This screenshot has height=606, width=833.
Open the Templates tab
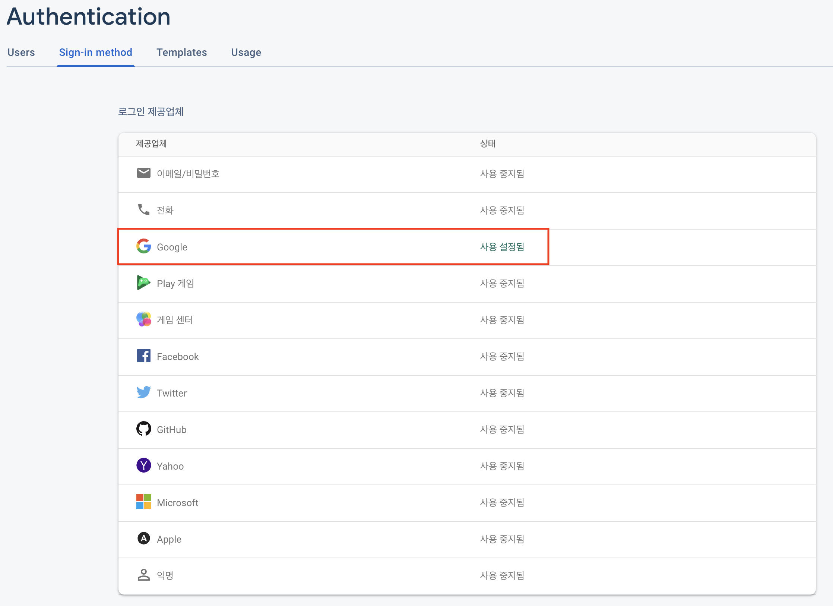pyautogui.click(x=181, y=53)
